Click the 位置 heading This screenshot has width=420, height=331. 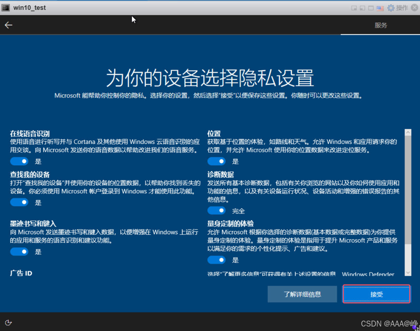click(214, 134)
